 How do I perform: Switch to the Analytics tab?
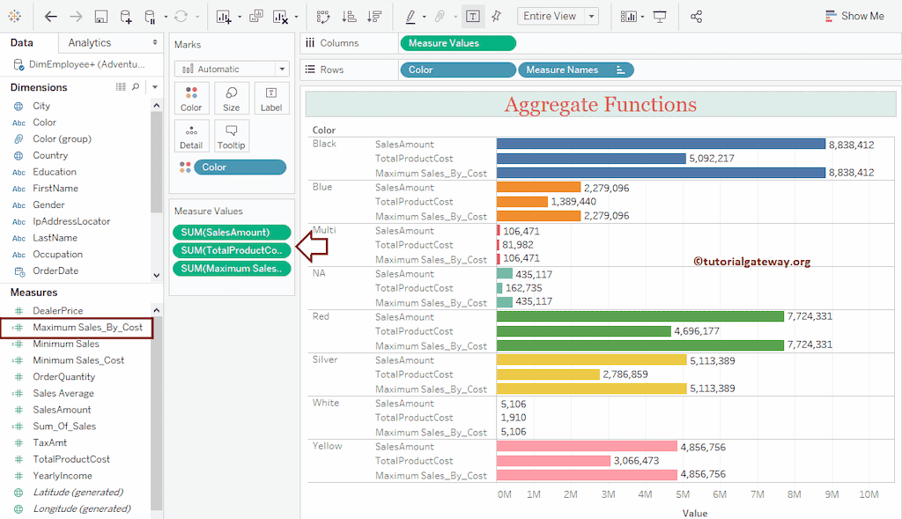tap(90, 41)
